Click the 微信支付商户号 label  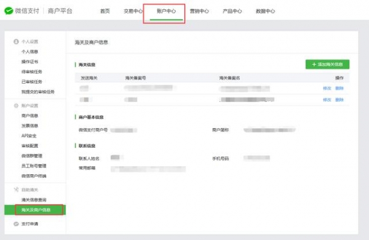click(x=93, y=130)
